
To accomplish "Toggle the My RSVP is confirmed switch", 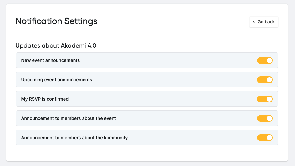I will coord(265,99).
